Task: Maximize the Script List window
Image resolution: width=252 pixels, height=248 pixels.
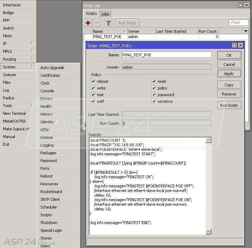Action: [240, 5]
